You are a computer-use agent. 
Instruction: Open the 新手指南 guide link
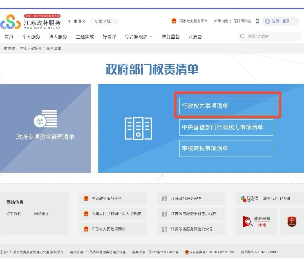coord(221,21)
